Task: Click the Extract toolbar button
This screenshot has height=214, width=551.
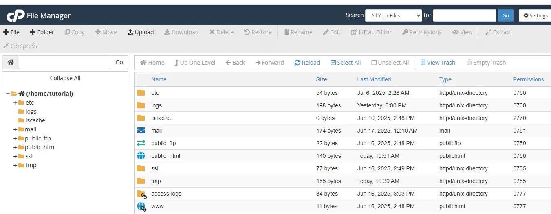Action: click(498, 32)
